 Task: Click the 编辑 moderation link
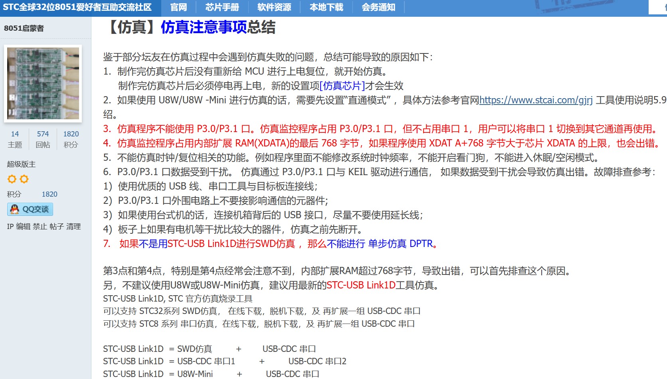(x=23, y=227)
